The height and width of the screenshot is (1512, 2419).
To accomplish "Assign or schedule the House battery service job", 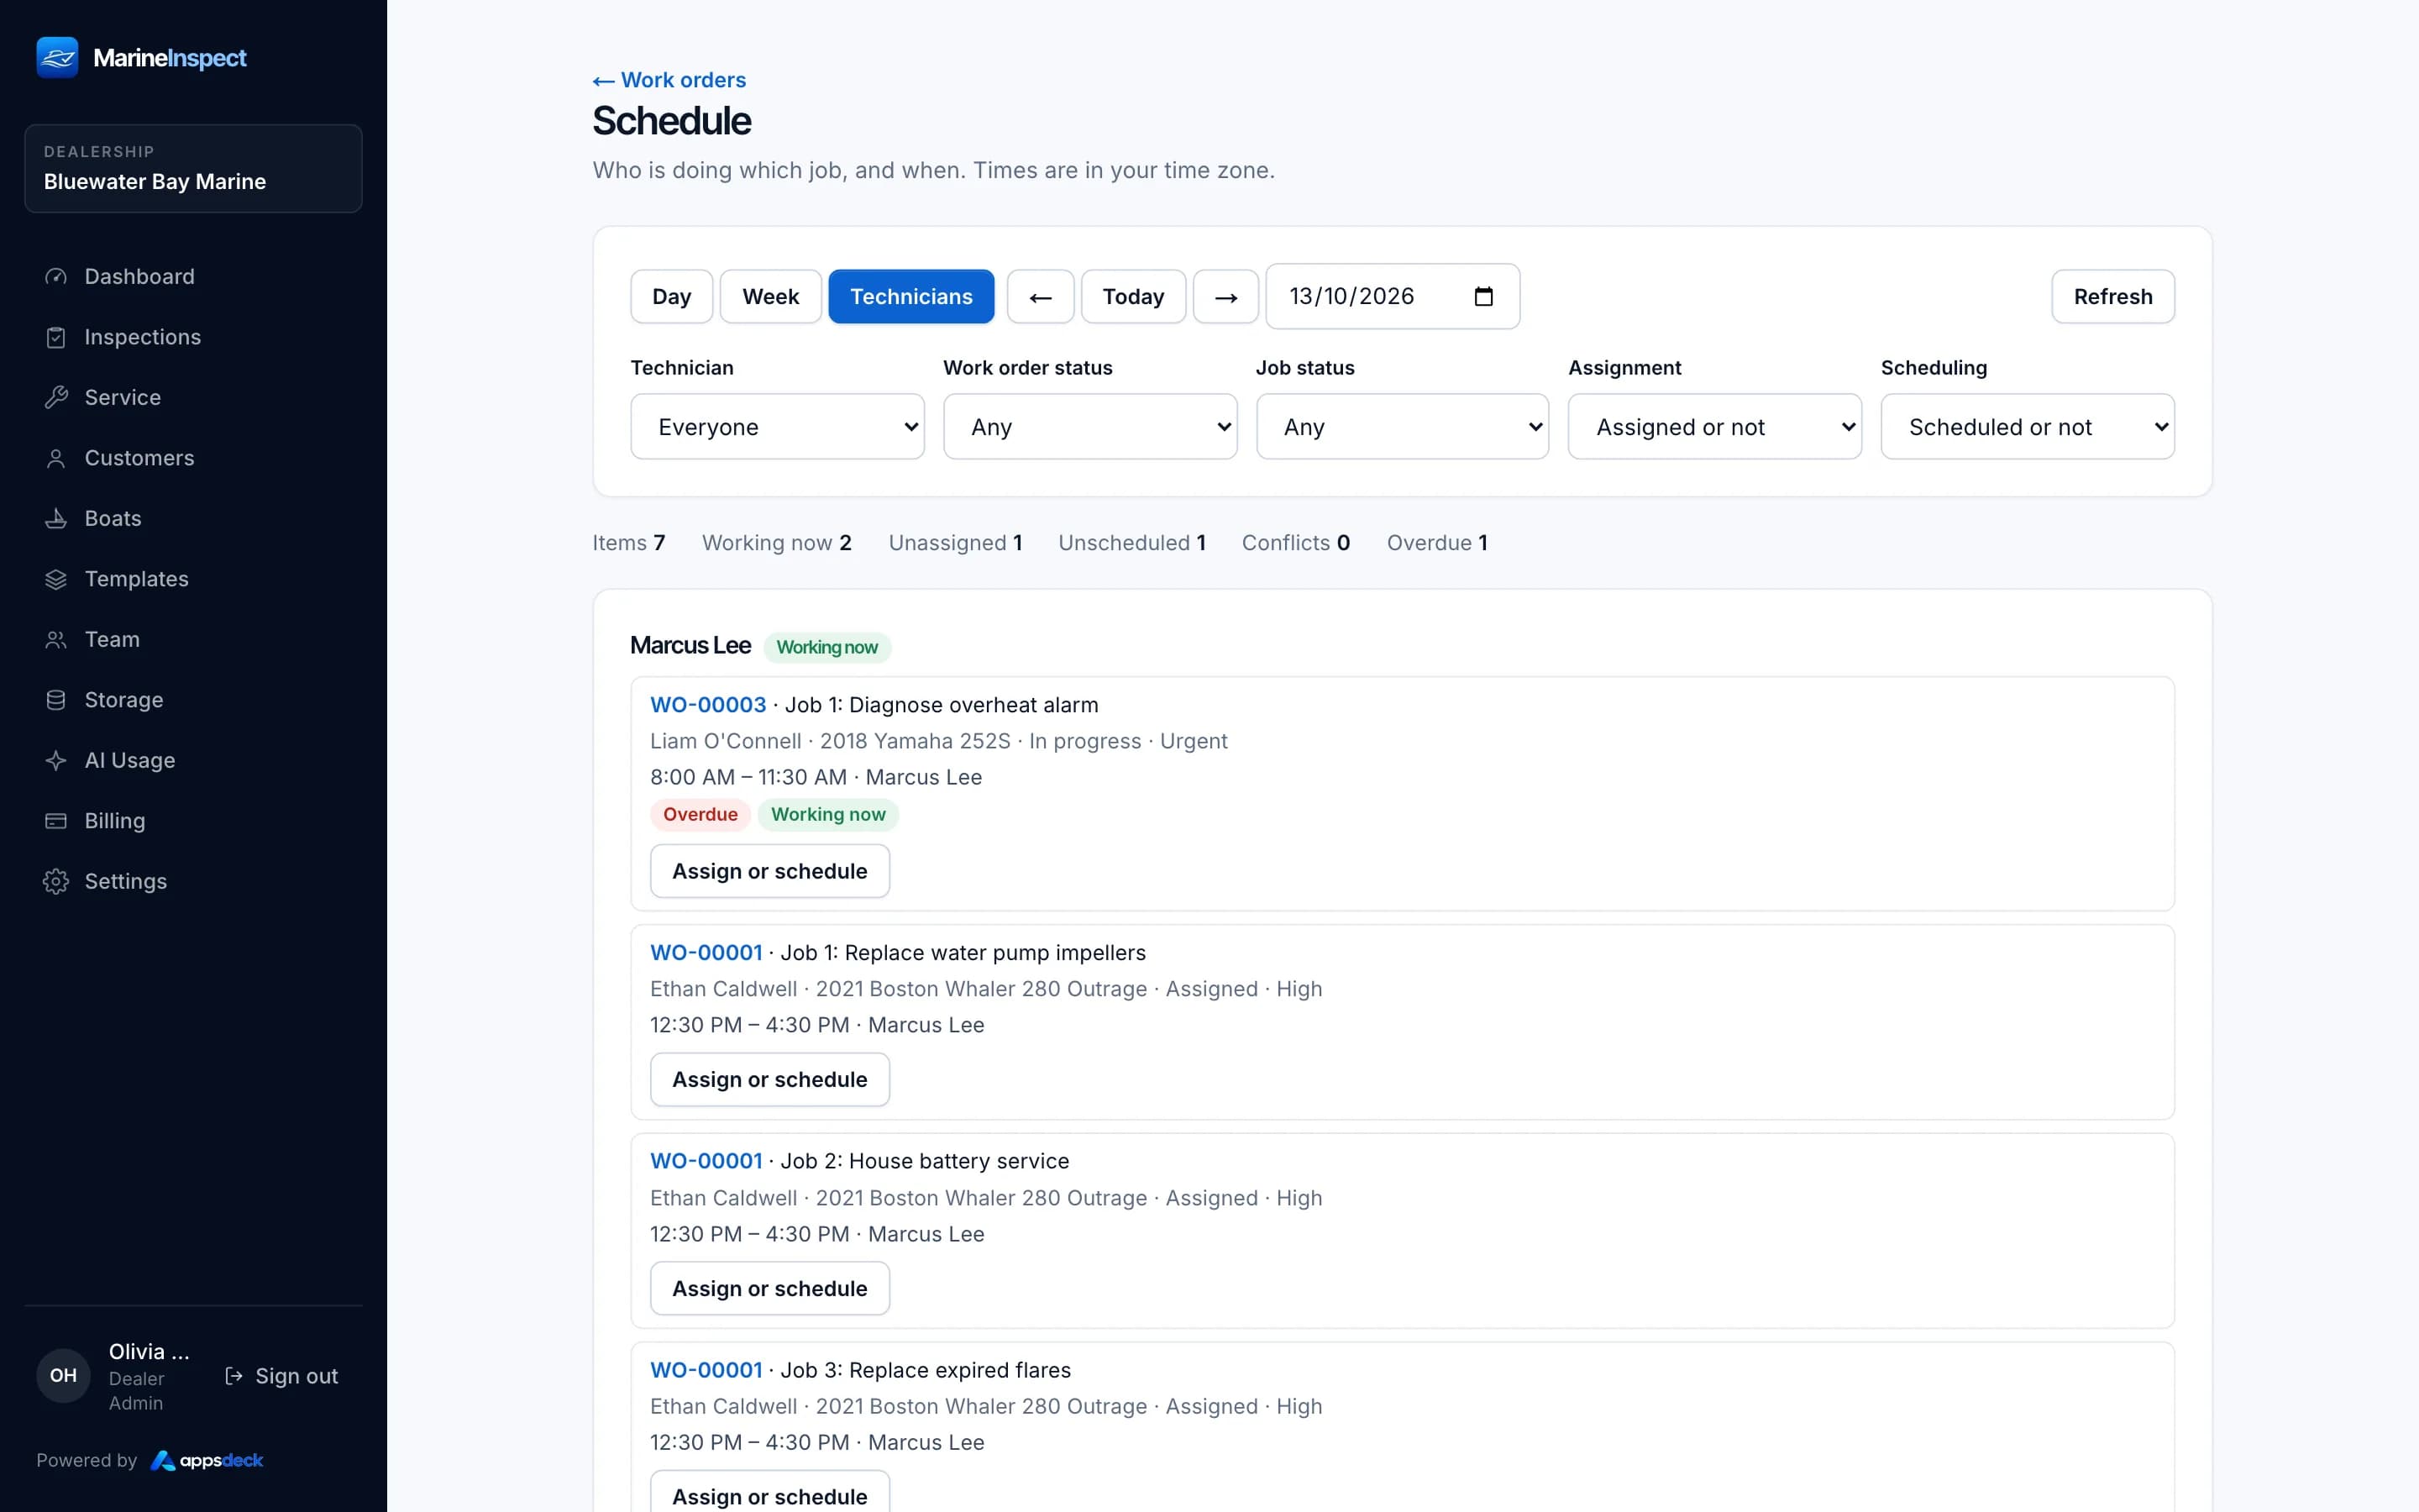I will [769, 1289].
